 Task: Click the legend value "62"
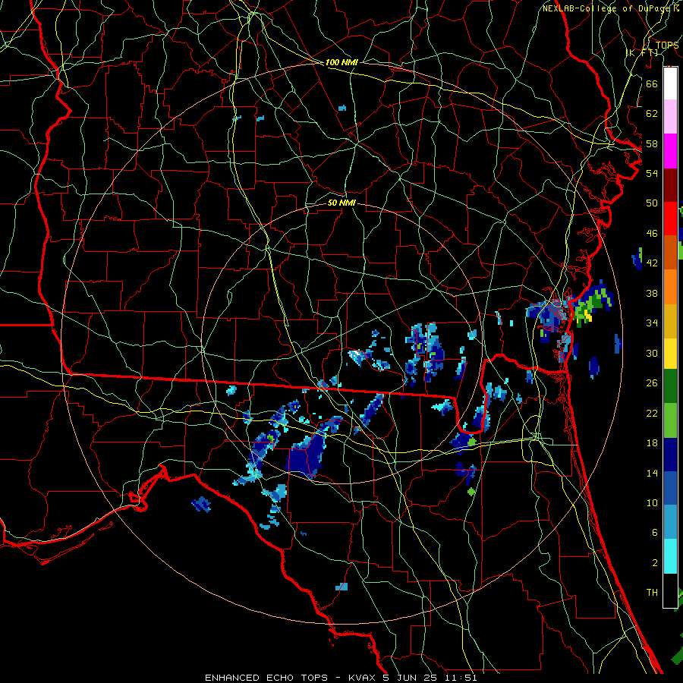[x=652, y=114]
